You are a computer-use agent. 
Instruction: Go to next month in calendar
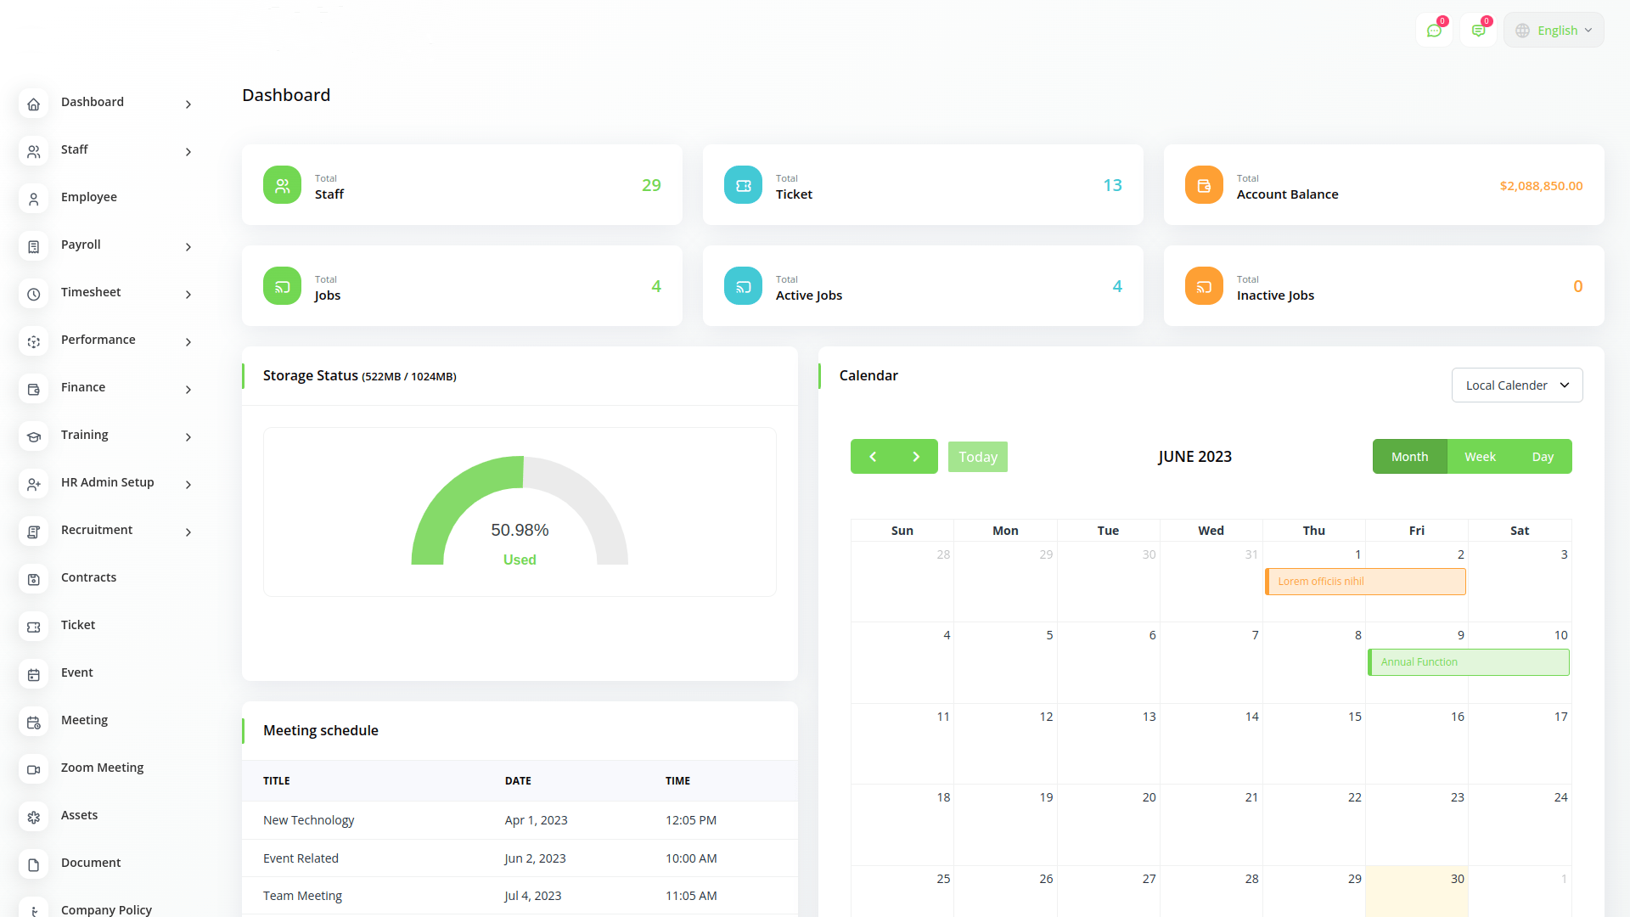pos(916,457)
